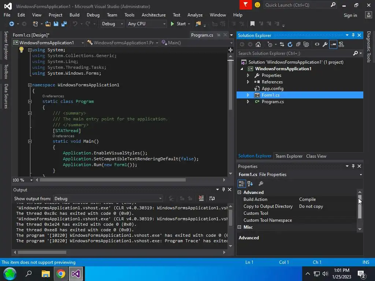Toggle auto hide pin on Properties panel
375x281 pixels.
click(x=353, y=166)
